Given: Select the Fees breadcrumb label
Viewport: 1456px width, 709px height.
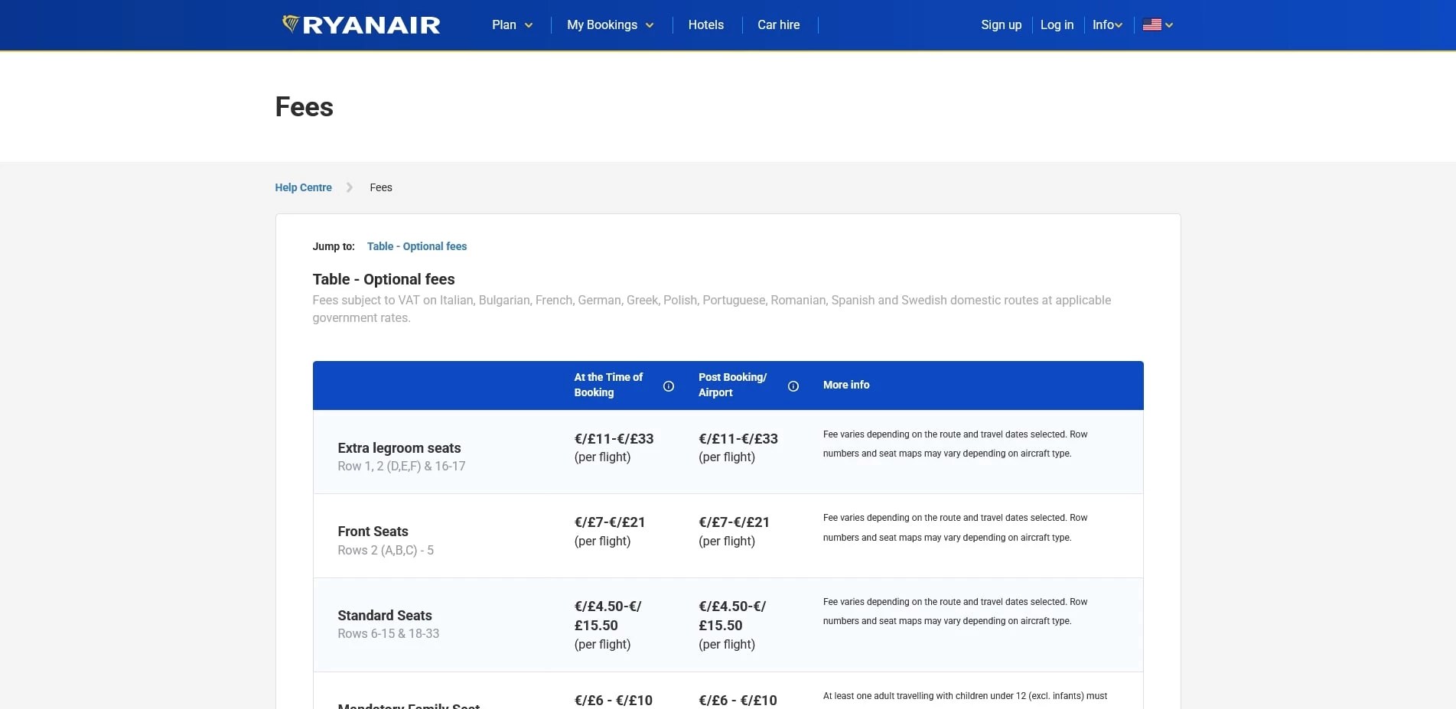Looking at the screenshot, I should pyautogui.click(x=381, y=187).
